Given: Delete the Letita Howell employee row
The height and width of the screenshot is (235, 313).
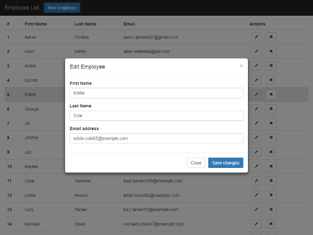Looking at the screenshot, I should point(271,195).
